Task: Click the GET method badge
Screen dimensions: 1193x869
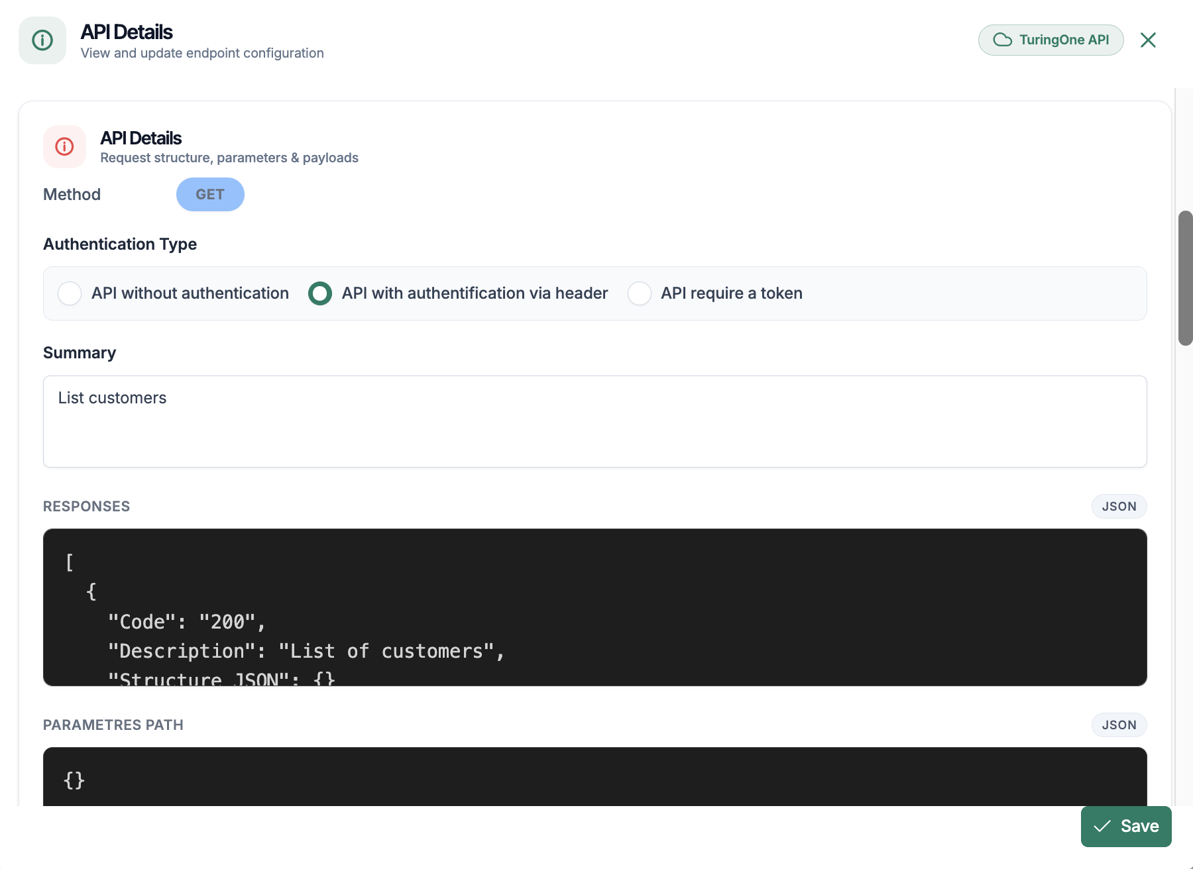Action: (x=210, y=195)
